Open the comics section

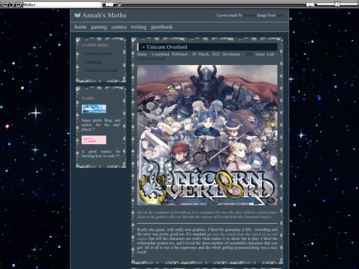[x=119, y=27]
